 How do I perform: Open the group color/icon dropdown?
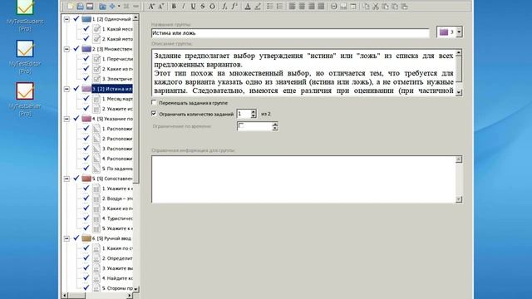coord(459,32)
